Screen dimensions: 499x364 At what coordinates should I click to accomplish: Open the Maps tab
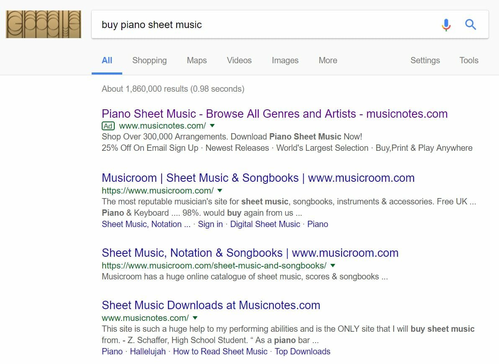coord(197,60)
